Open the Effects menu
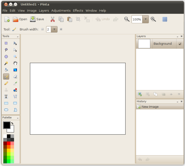Screen dimensions: 185x166 click(78, 11)
